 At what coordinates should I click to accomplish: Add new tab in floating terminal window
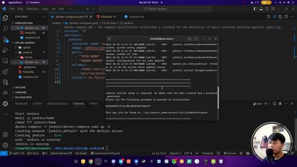click(x=109, y=39)
